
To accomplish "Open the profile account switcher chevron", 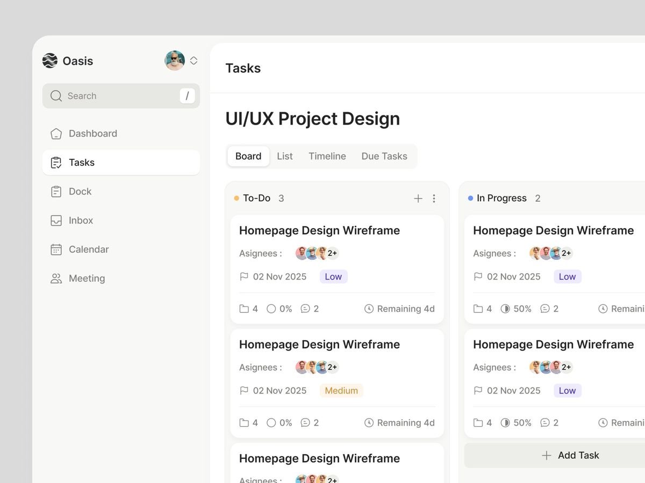I will (193, 60).
